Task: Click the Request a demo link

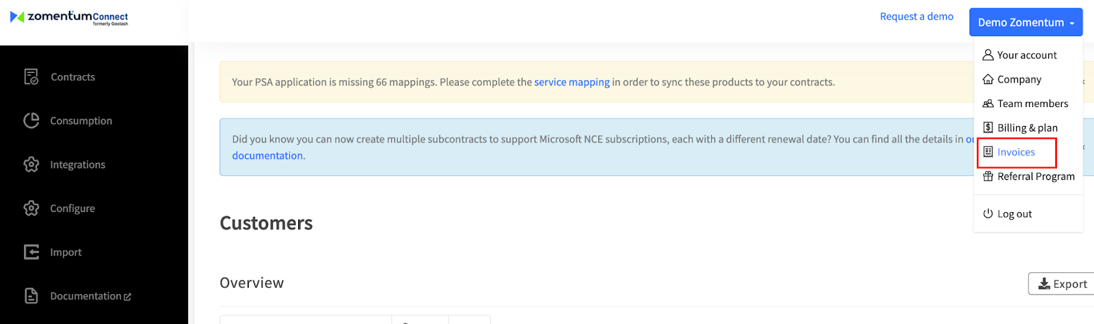Action: [x=916, y=16]
